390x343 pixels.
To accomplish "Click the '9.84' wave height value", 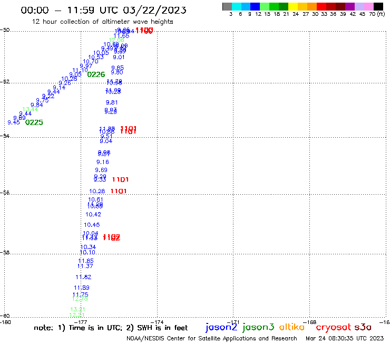I will (x=37, y=105).
